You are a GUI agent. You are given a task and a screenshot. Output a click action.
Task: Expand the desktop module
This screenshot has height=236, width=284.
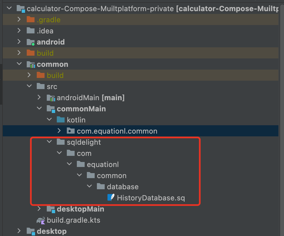pos(19,231)
